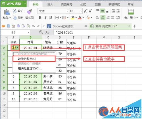Expand the Name Box dropdown
This screenshot has height=119, width=142.
(x=28, y=32)
